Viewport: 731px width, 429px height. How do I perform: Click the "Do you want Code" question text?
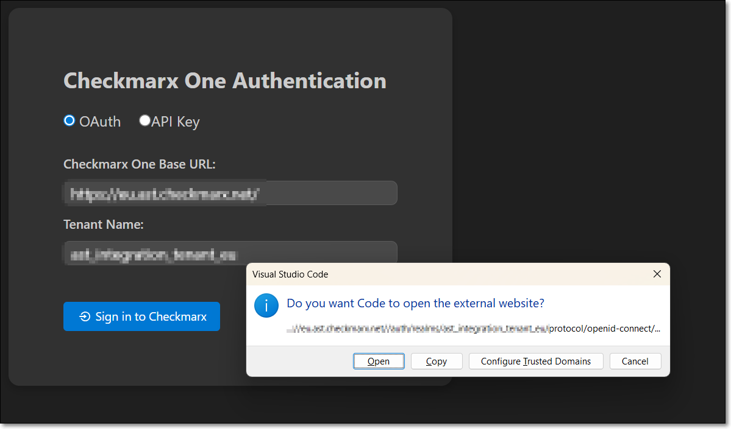point(415,303)
